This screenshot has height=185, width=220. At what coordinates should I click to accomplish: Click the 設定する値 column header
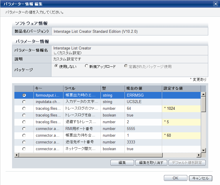[181, 88]
